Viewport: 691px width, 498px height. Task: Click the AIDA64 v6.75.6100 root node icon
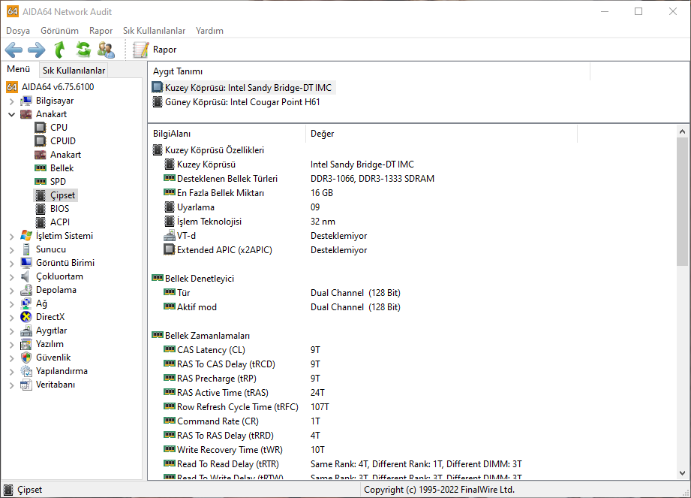click(x=12, y=87)
